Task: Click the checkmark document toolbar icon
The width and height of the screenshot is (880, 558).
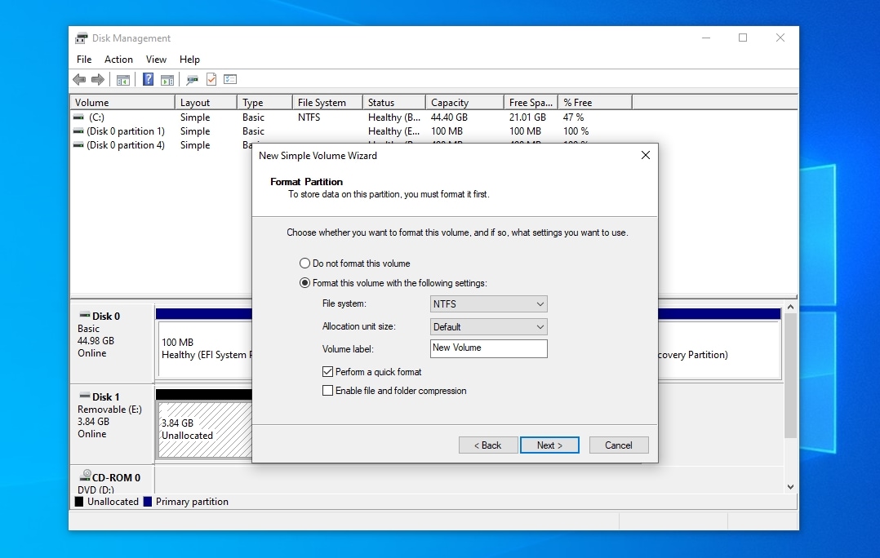Action: (211, 80)
